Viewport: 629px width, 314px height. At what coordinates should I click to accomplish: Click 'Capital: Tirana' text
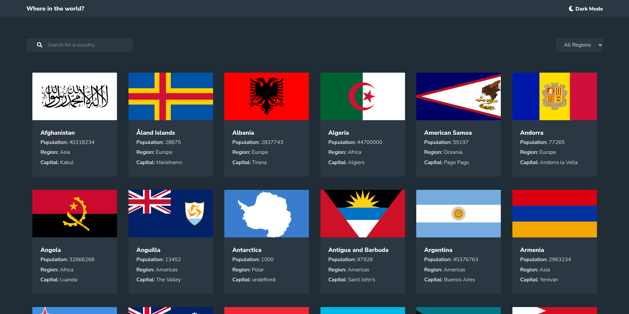pyautogui.click(x=249, y=162)
